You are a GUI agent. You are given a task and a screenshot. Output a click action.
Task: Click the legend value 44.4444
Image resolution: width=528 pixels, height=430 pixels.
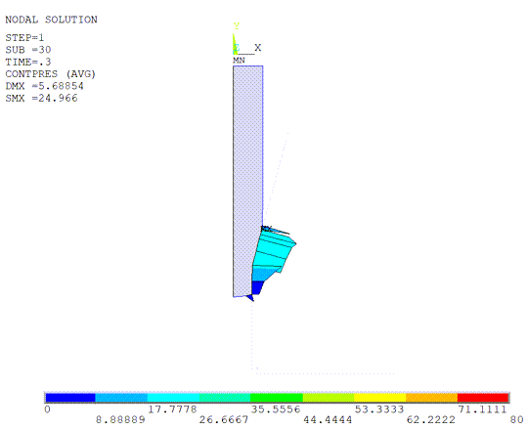point(328,419)
